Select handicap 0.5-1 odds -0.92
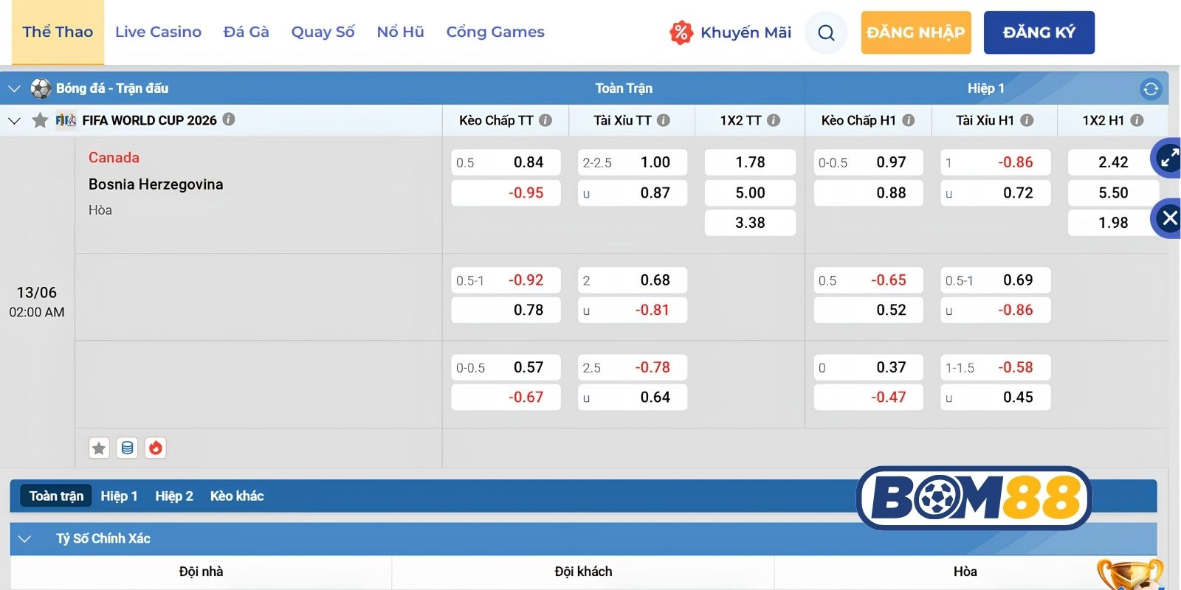The width and height of the screenshot is (1181, 590). click(x=506, y=280)
